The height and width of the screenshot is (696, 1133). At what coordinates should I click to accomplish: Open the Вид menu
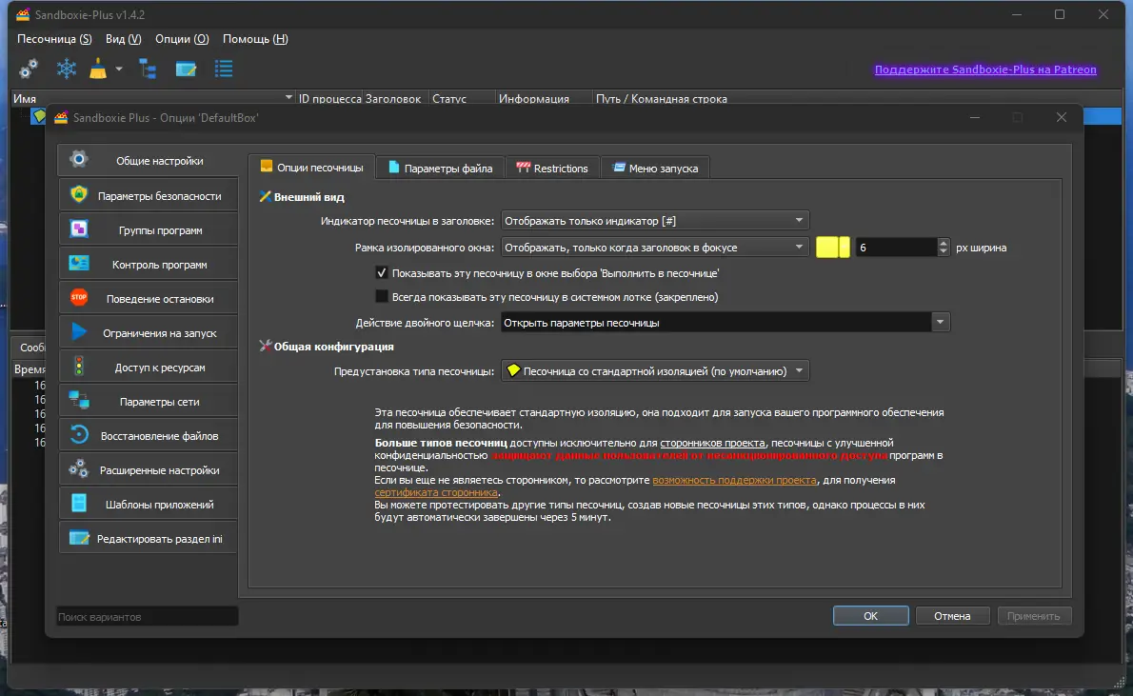point(123,39)
